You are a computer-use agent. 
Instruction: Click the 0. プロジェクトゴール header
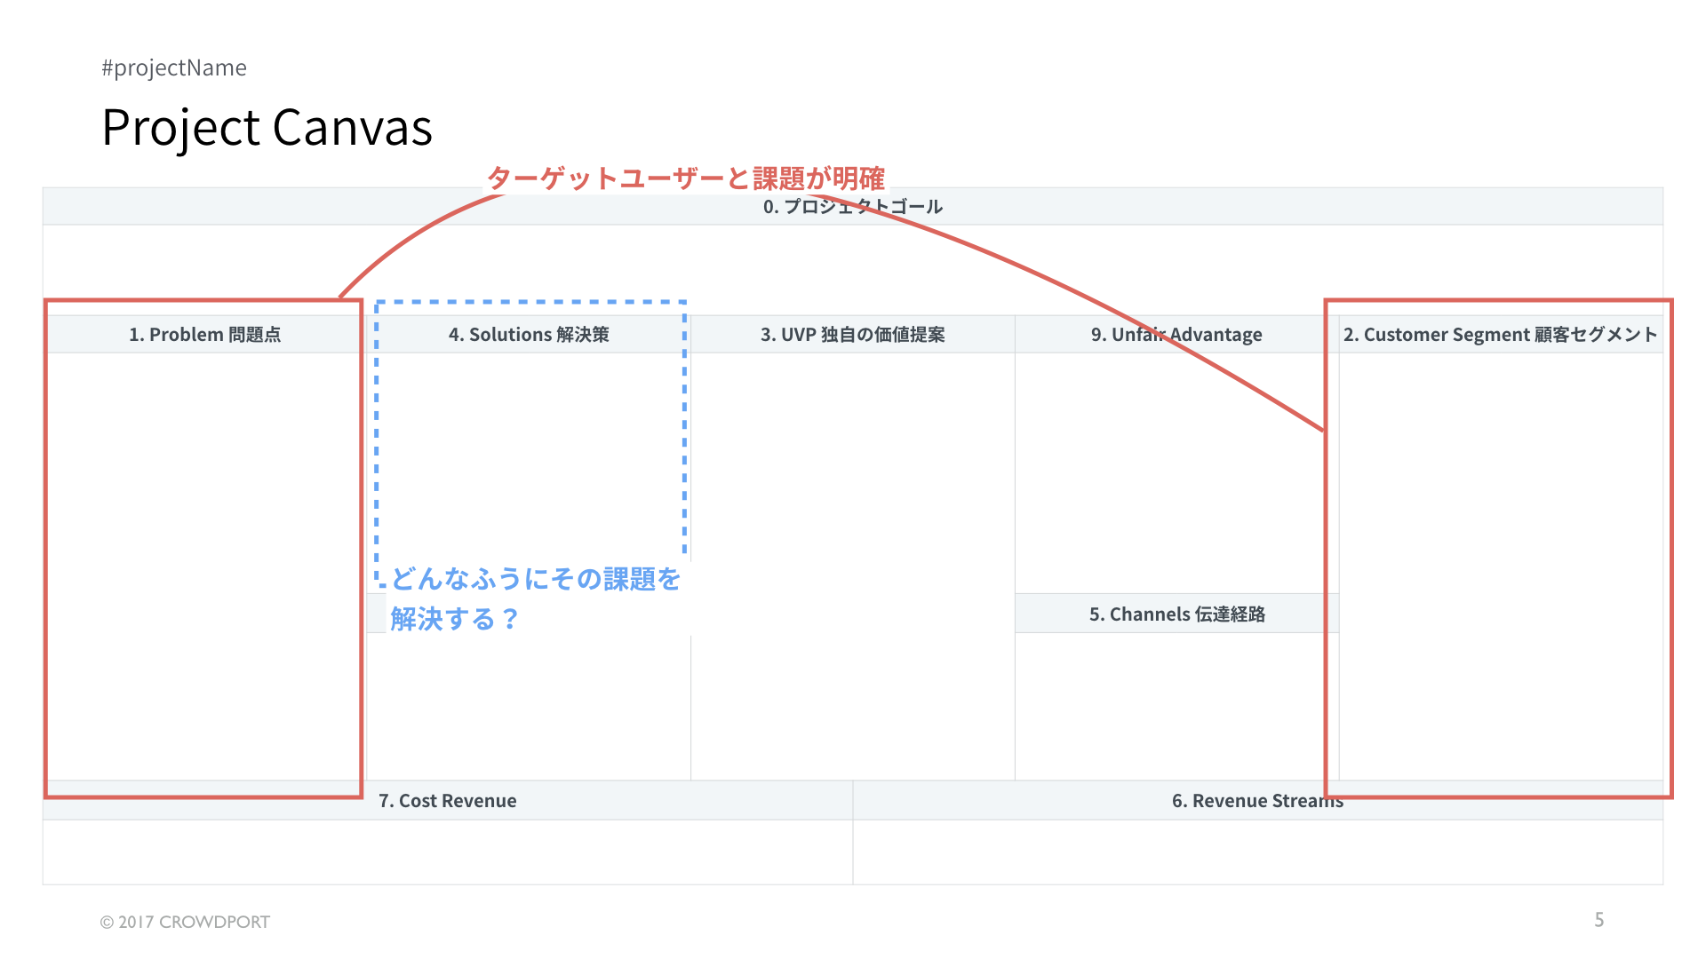click(x=853, y=206)
